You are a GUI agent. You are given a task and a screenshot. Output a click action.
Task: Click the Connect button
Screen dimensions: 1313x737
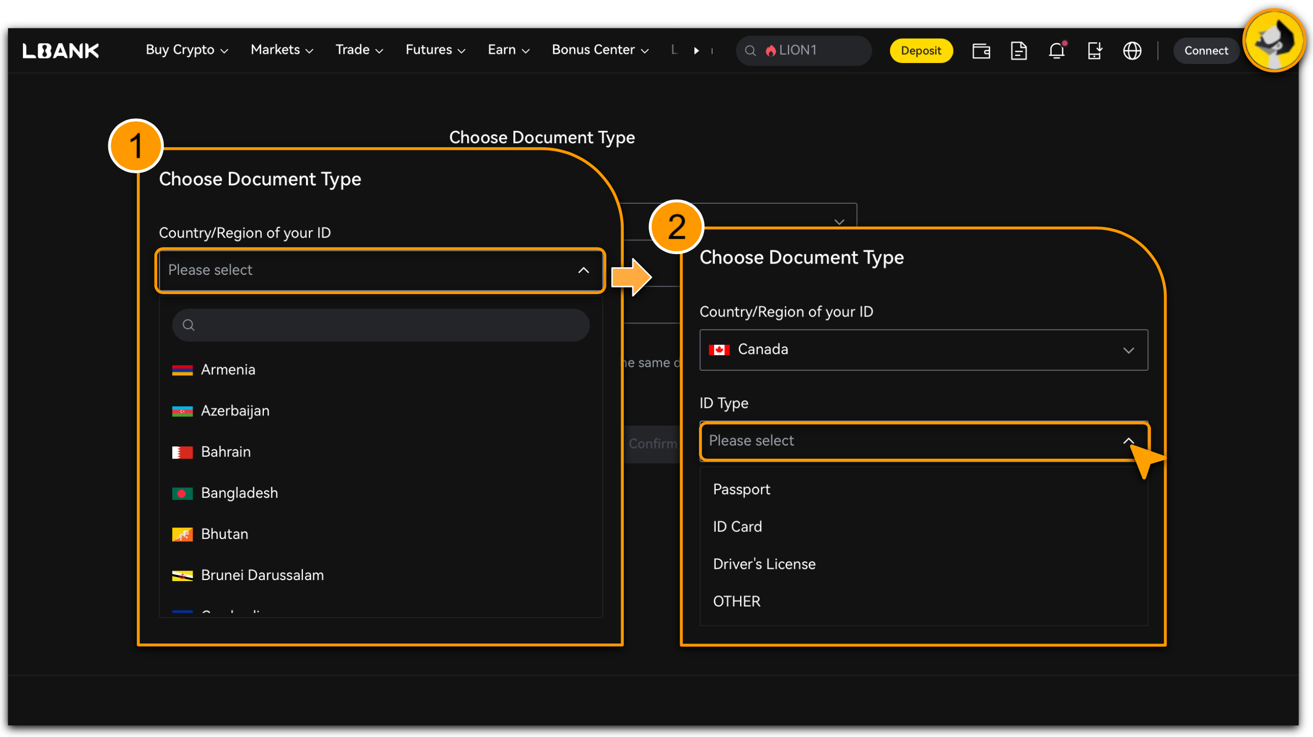(x=1205, y=50)
